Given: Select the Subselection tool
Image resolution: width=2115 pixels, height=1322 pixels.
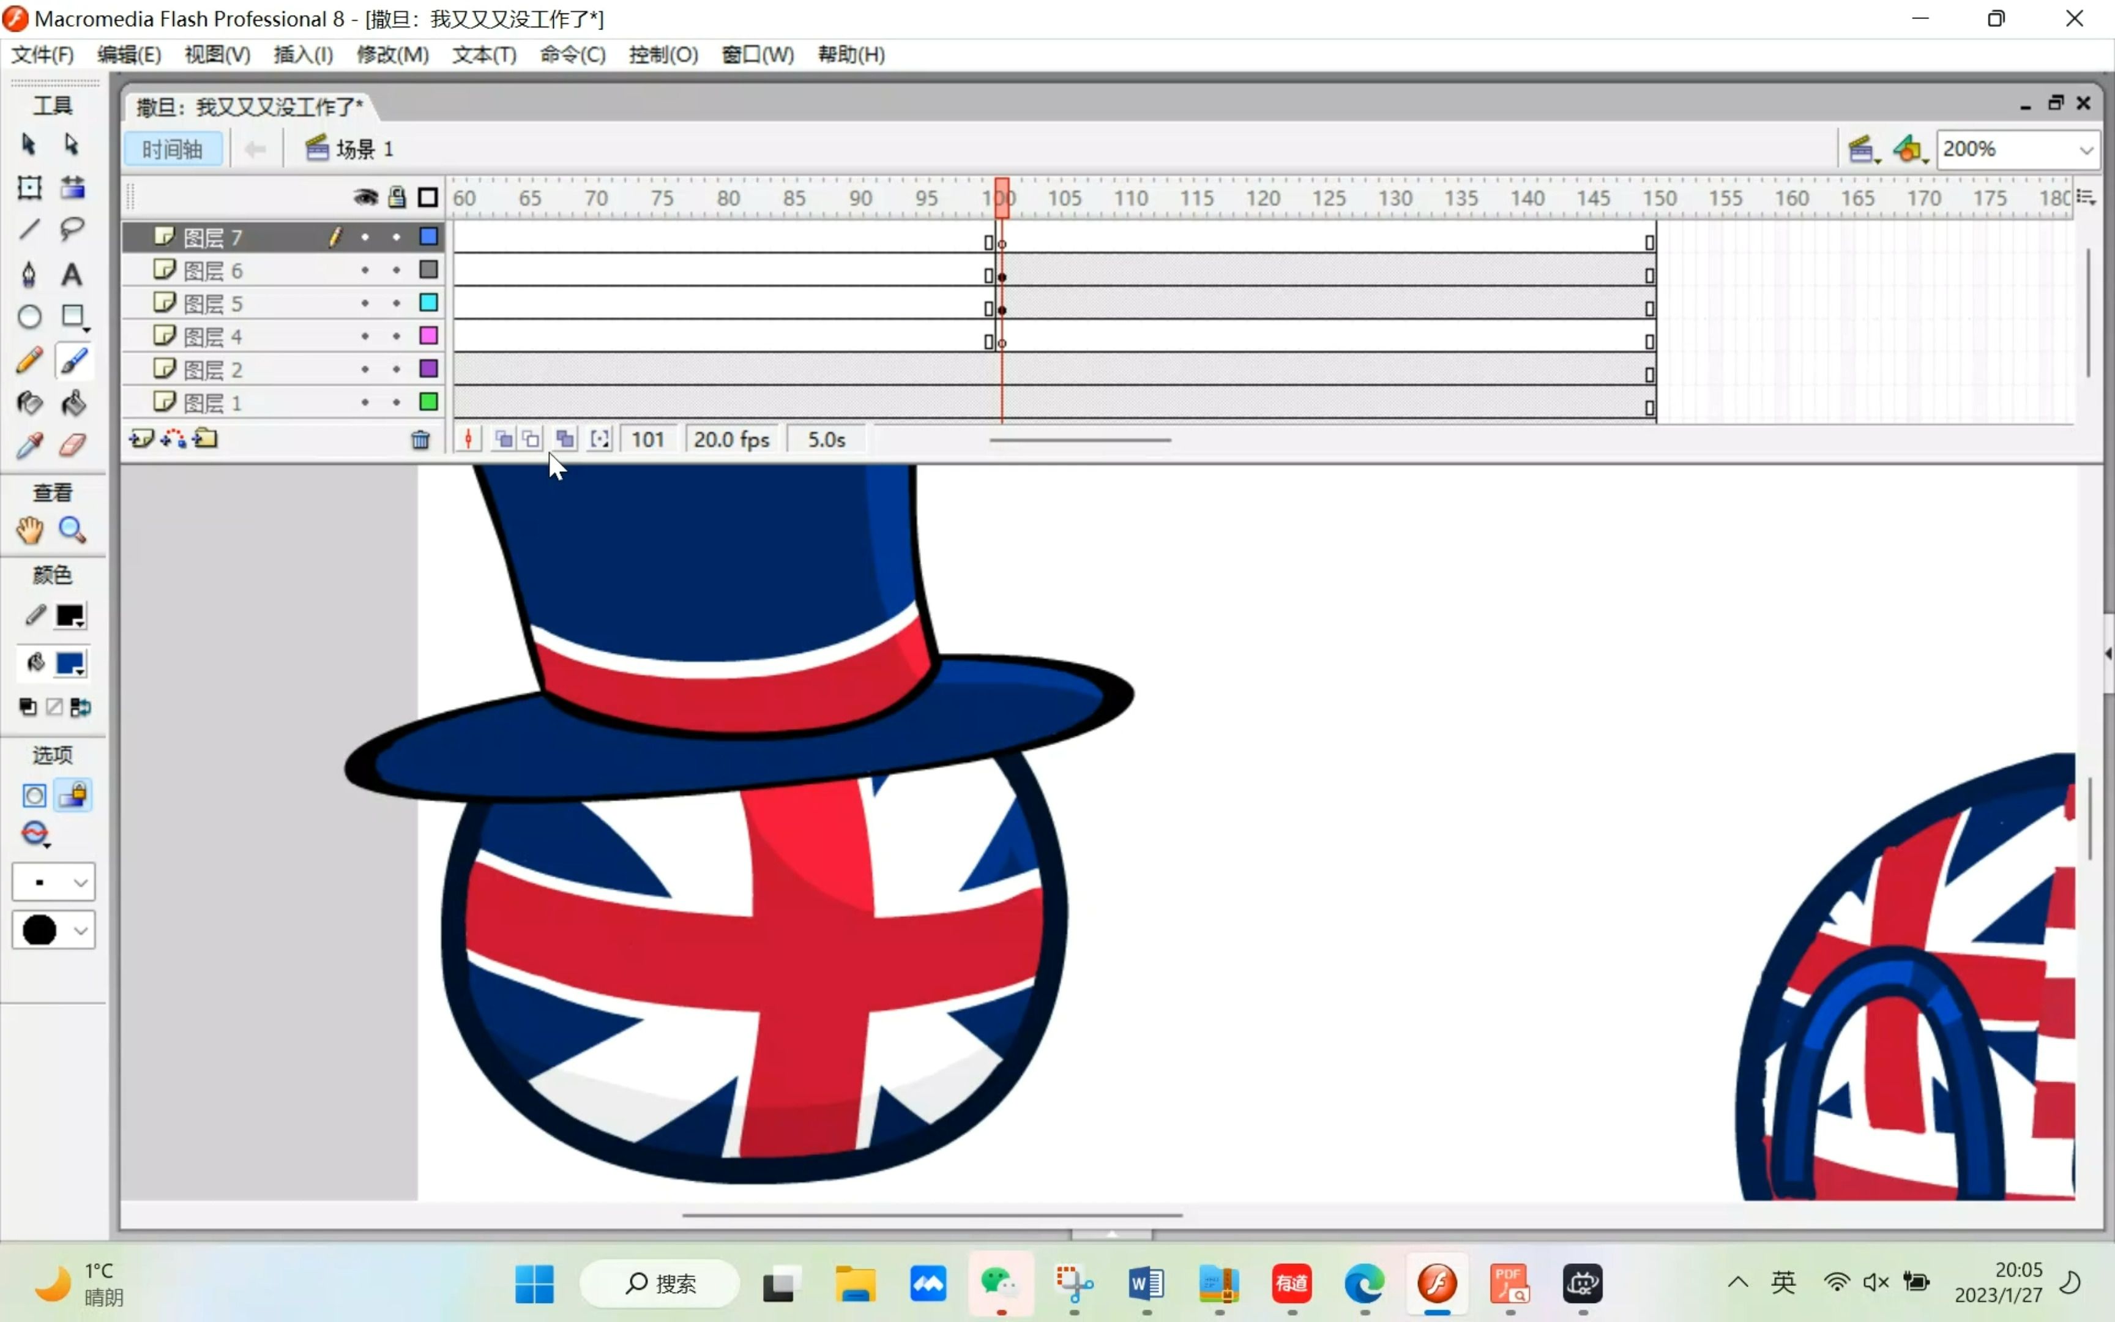Looking at the screenshot, I should point(72,144).
